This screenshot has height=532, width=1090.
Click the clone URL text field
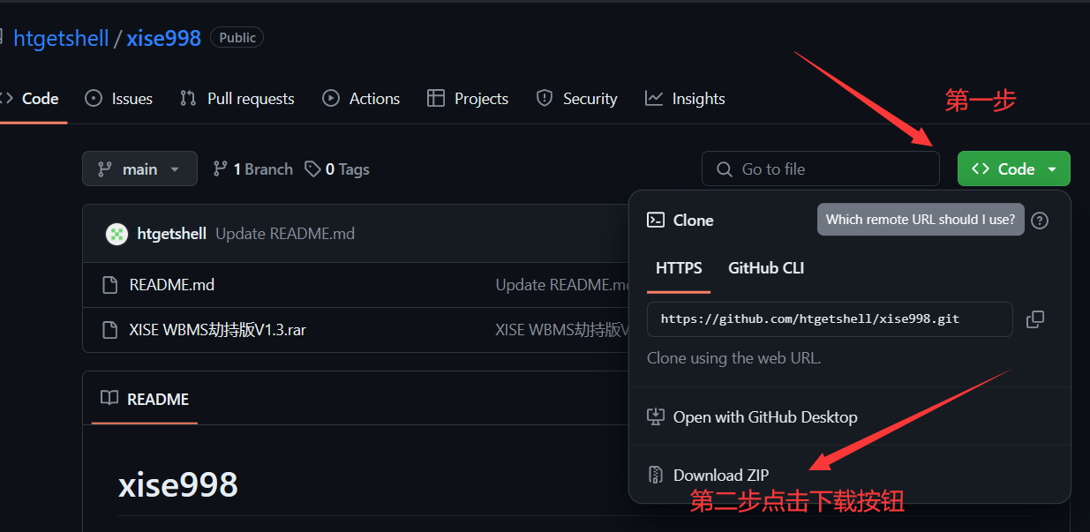(x=830, y=319)
